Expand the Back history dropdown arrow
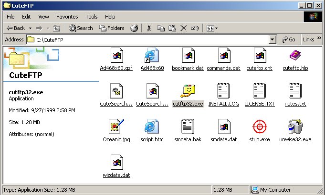Image resolution: width=325 pixels, height=195 pixels. 30,28
